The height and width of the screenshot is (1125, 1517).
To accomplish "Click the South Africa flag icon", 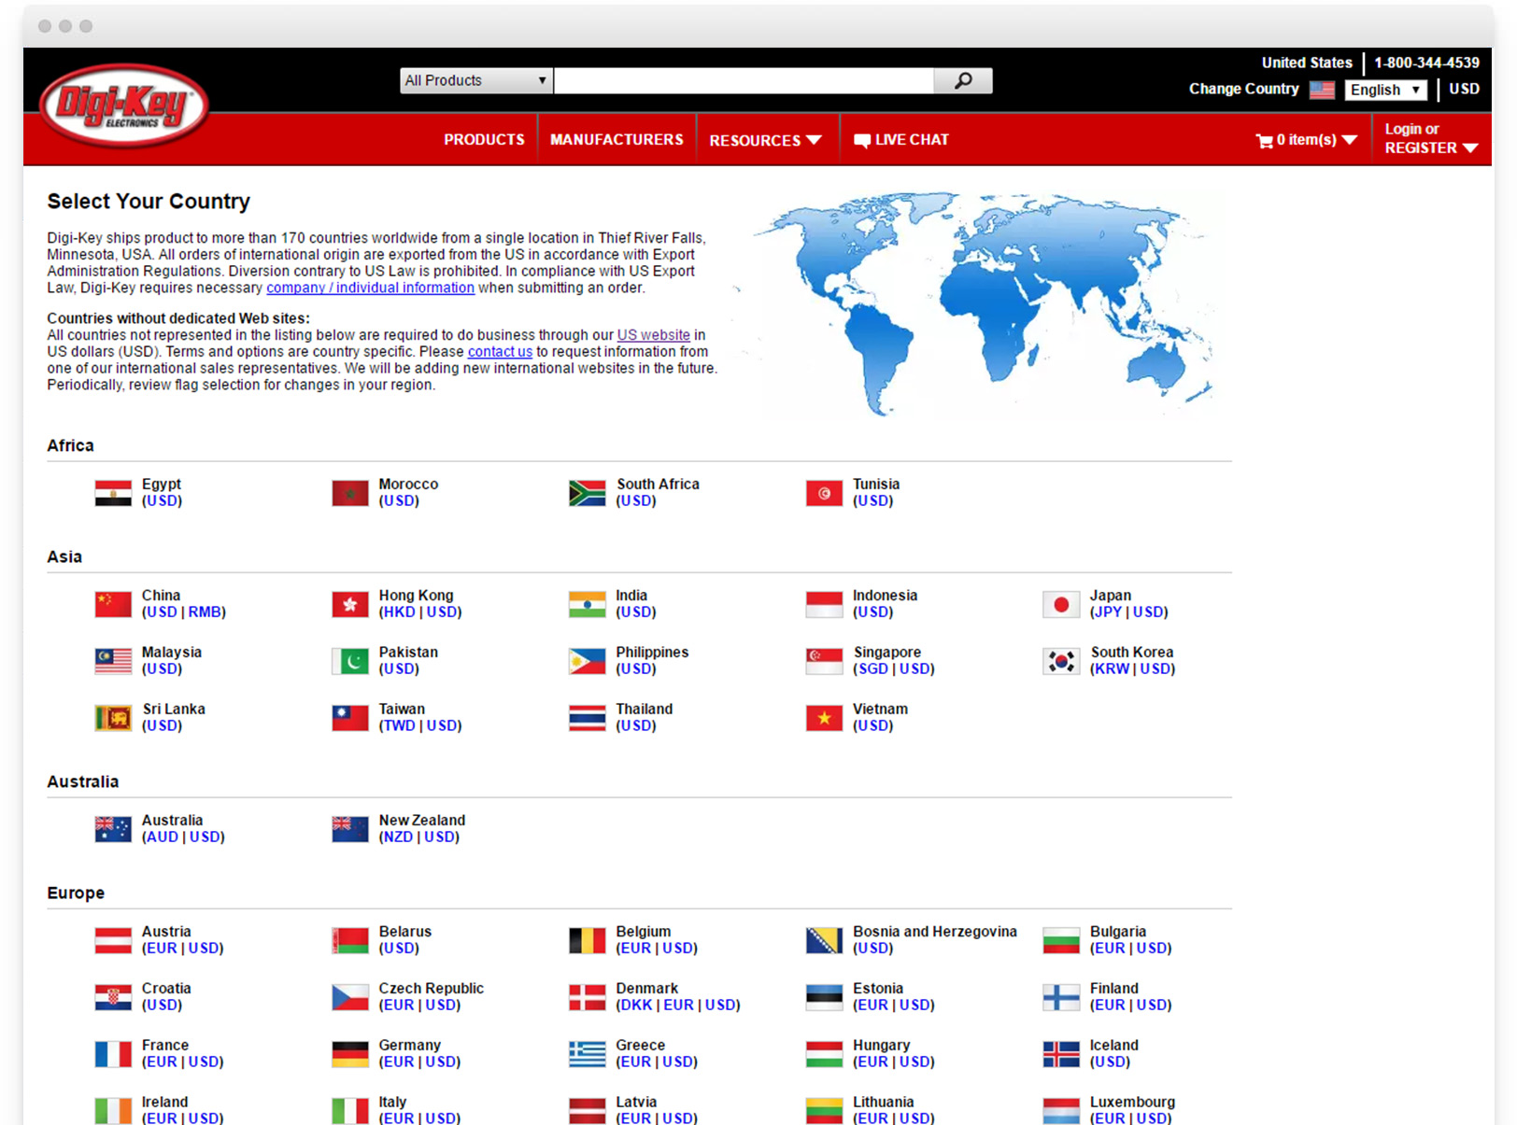I will [x=588, y=493].
